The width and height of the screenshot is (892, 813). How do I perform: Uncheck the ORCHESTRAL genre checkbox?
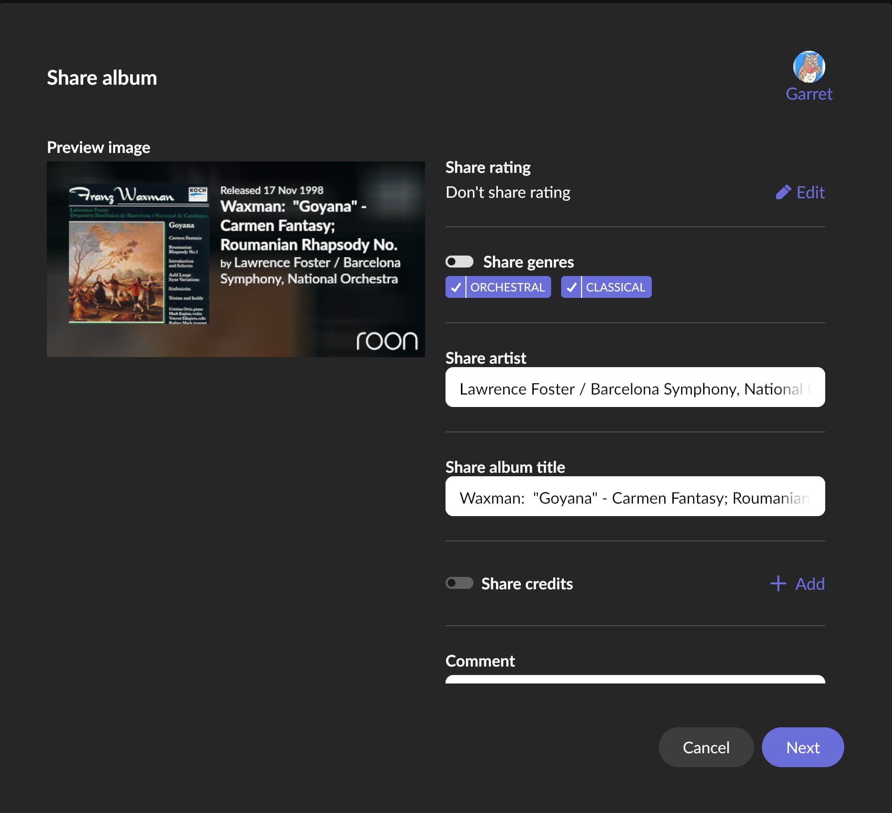(x=455, y=287)
